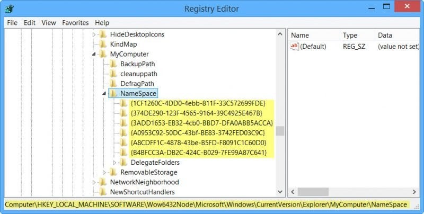Select the (Default) string value icon
Image resolution: width=424 pixels, height=214 pixels.
tap(294, 46)
